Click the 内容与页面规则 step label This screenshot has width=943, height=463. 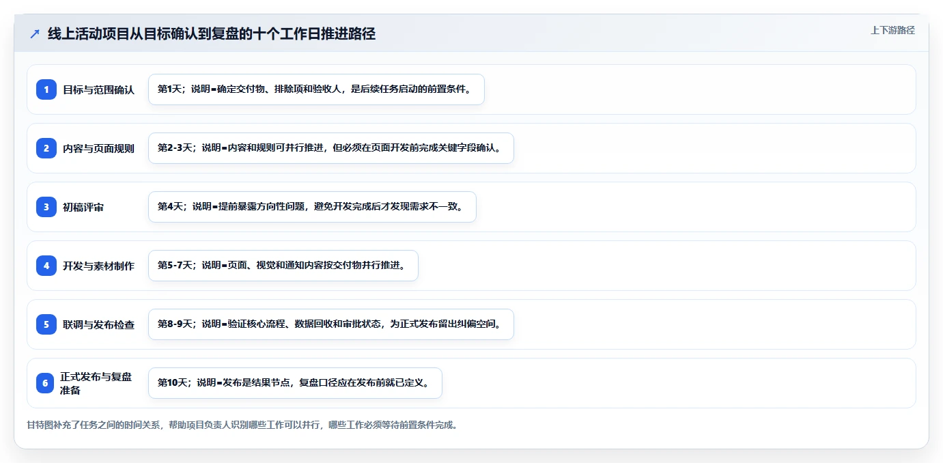point(98,148)
